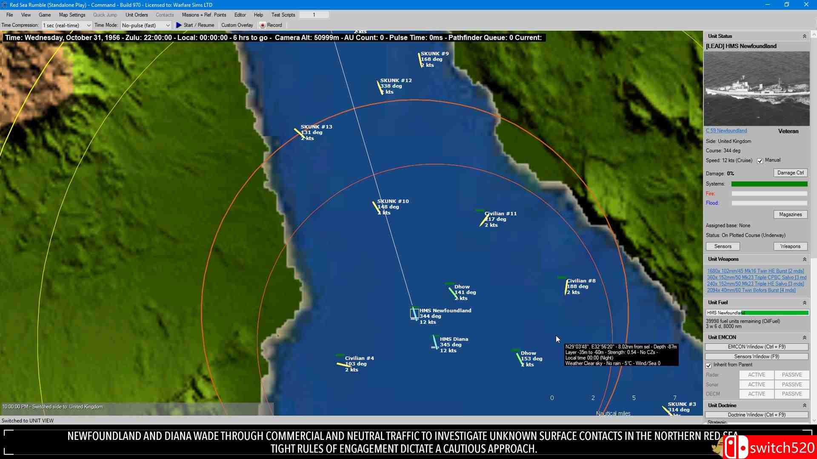Click the HMS Newfoundland fuel bar
Image resolution: width=817 pixels, height=459 pixels.
757,313
